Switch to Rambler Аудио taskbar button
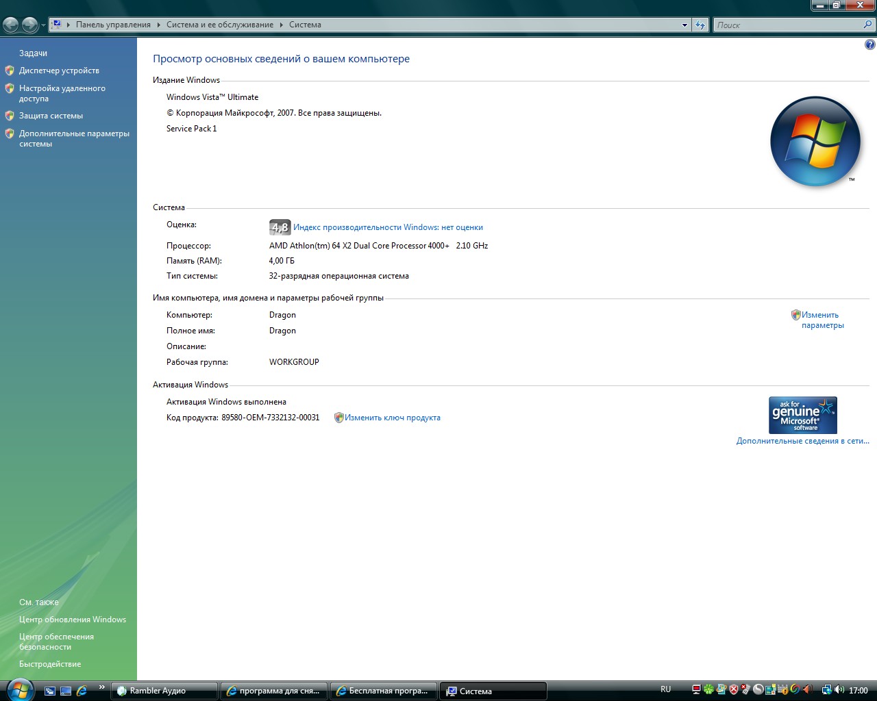This screenshot has height=701, width=877. point(164,691)
